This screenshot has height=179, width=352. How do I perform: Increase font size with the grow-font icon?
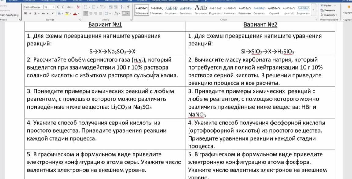[58, 7]
